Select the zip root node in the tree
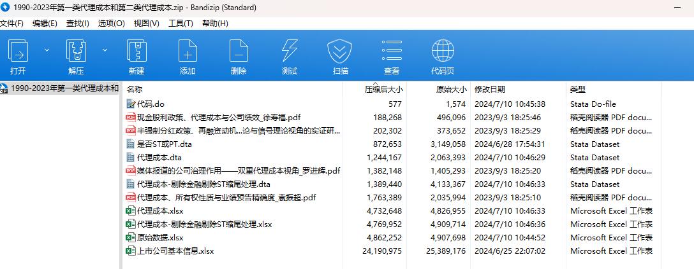 coord(60,88)
